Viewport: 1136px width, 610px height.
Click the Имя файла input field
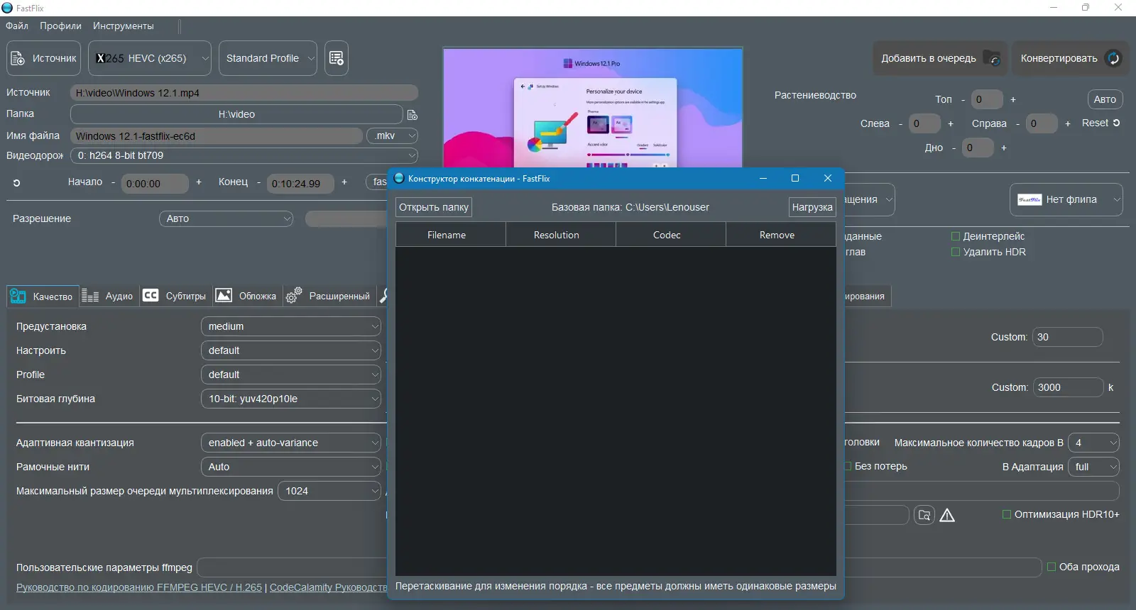pos(217,135)
